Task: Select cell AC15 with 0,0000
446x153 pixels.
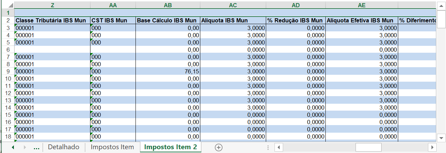Action: [x=233, y=115]
